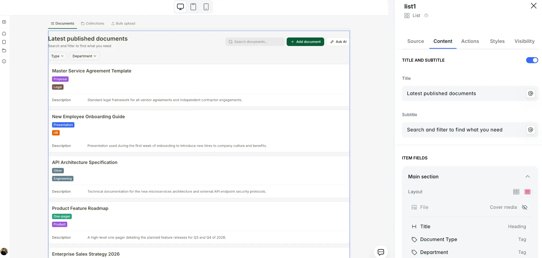542x258 pixels.
Task: Select the desktop preview icon
Action: pos(180,7)
